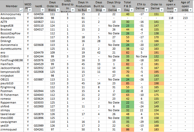Select paulb510's orange Order to Deliver cell 198

click(156, 83)
